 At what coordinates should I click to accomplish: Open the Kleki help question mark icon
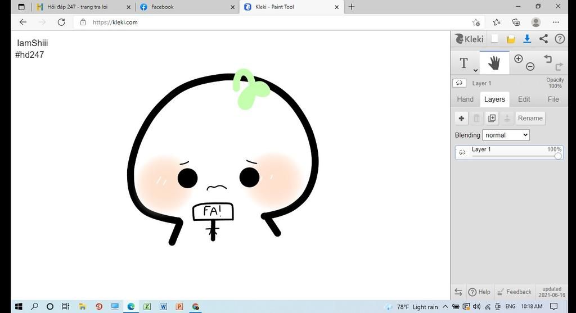tap(560, 39)
